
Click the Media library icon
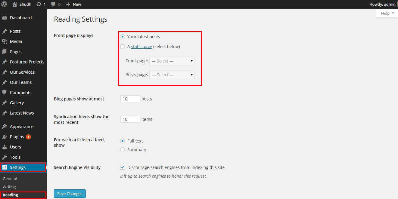tap(5, 41)
